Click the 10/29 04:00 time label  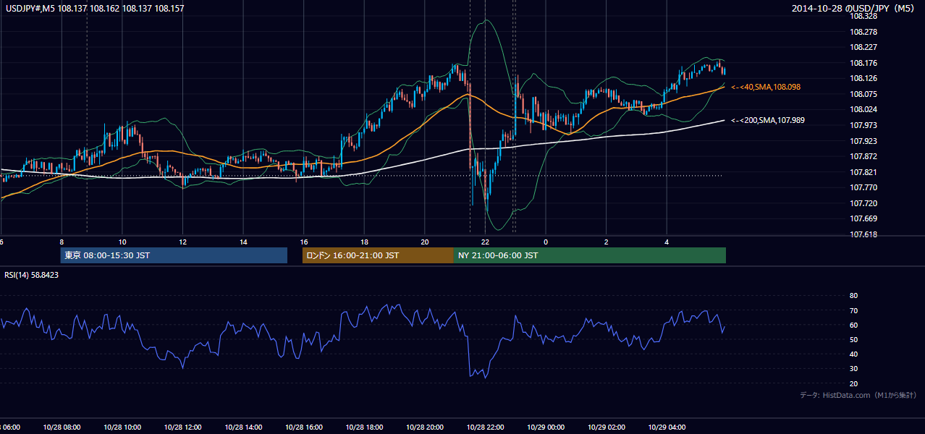click(667, 427)
